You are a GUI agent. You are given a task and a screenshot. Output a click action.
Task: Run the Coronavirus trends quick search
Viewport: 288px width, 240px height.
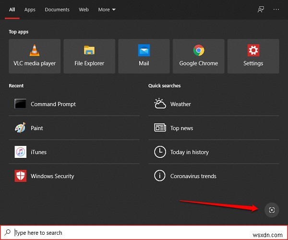coord(214,176)
